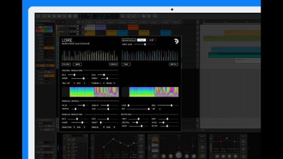Click the left waveform display in LORE
Screen dimensions: 283x159
coord(90,55)
